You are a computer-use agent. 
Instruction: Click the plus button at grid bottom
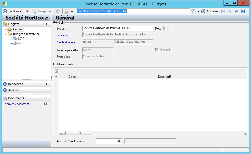(61, 133)
